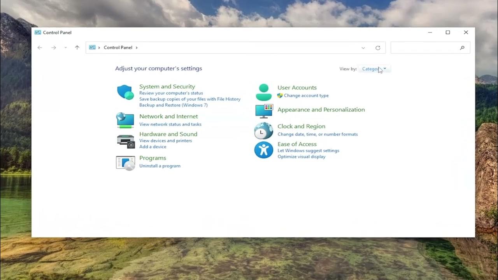The height and width of the screenshot is (280, 498).
Task: Open Clock and Region heading link
Action: pos(301,126)
